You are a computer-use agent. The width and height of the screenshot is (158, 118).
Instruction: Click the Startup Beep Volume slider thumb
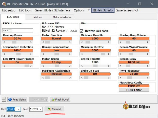click(x=128, y=42)
